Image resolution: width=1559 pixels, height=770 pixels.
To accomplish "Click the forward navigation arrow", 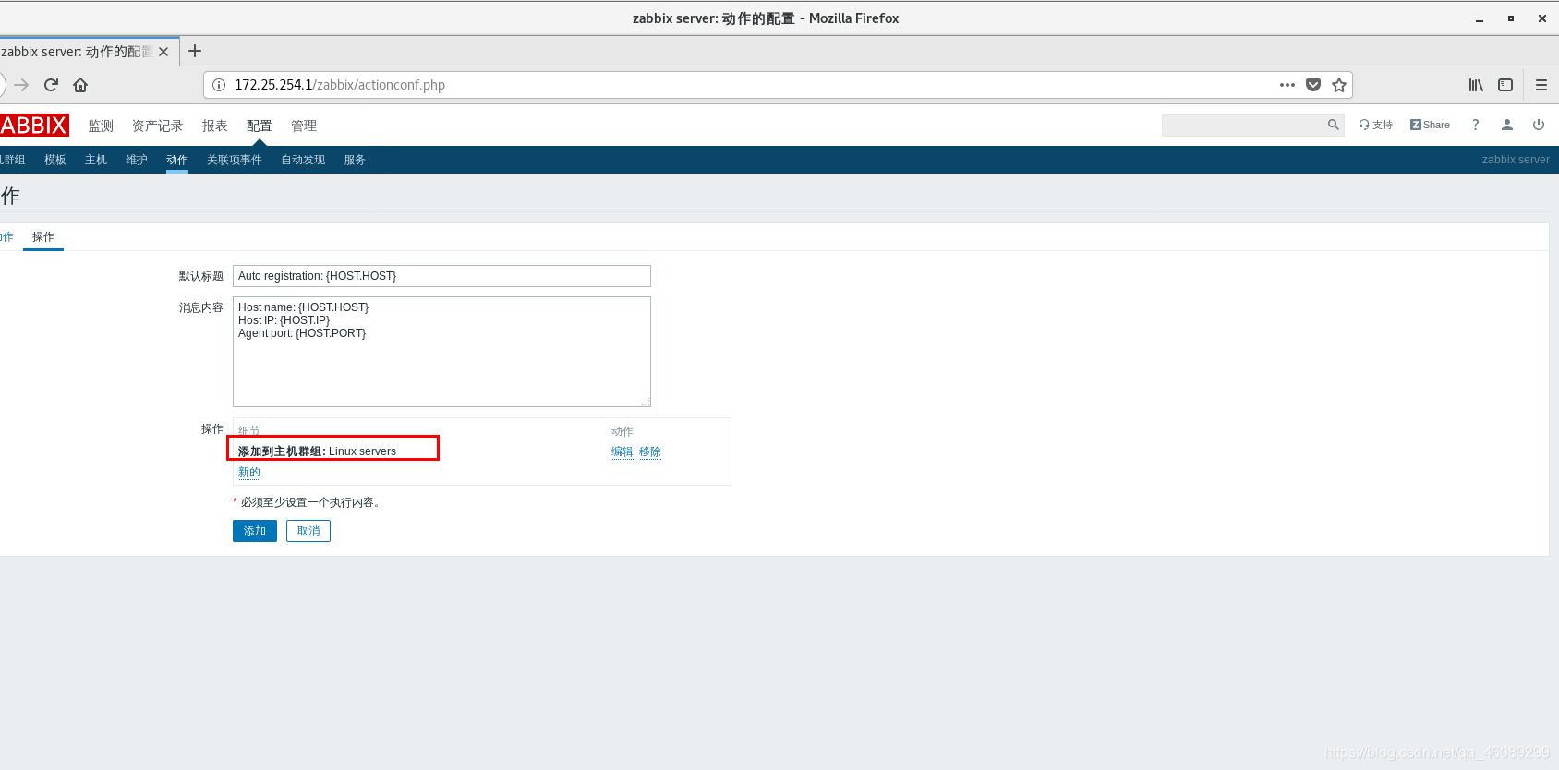I will click(x=21, y=85).
